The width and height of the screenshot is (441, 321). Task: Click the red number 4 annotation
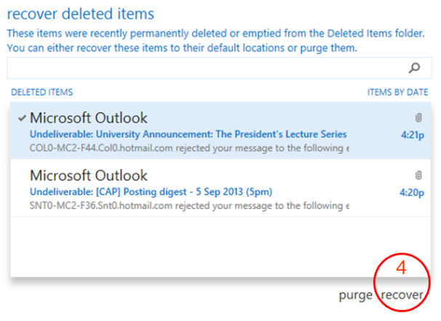400,268
